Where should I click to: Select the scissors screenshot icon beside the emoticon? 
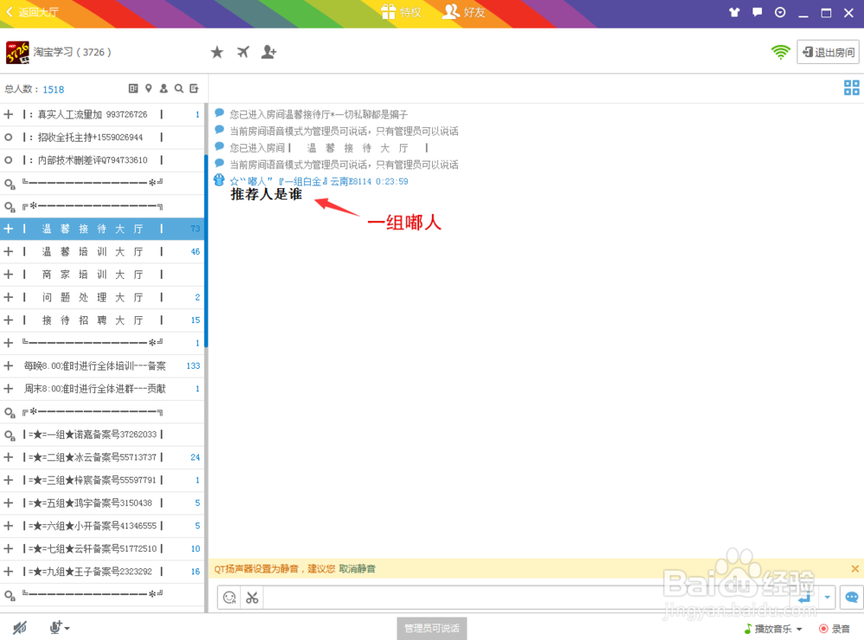[251, 597]
